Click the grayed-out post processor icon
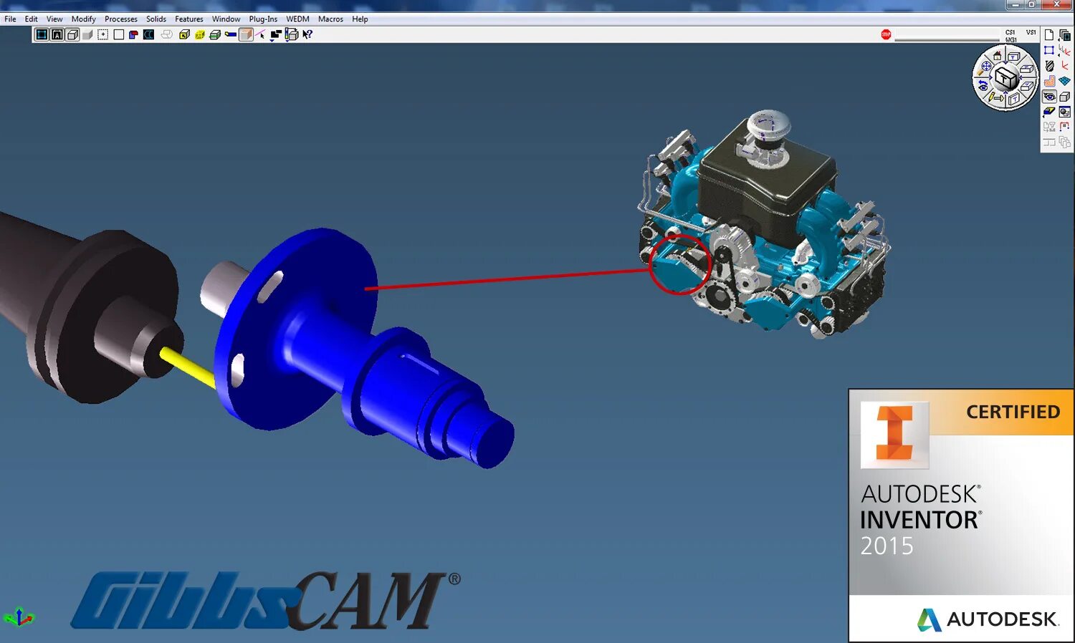The width and height of the screenshot is (1075, 643). coord(1049,127)
